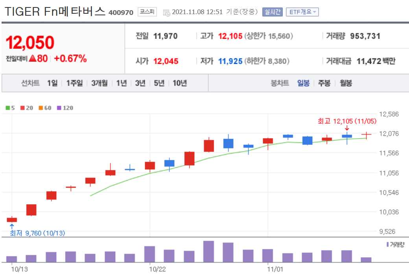Click the 저가 value 11,925

230,61
